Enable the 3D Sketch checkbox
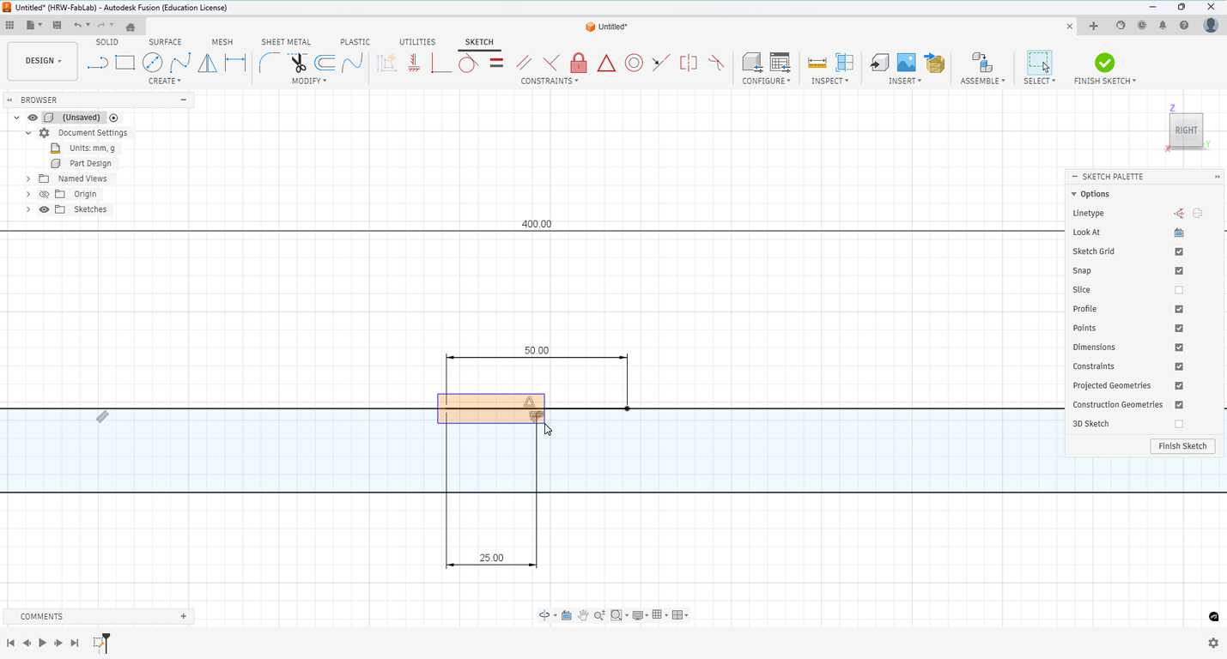The image size is (1227, 659). pyautogui.click(x=1179, y=424)
